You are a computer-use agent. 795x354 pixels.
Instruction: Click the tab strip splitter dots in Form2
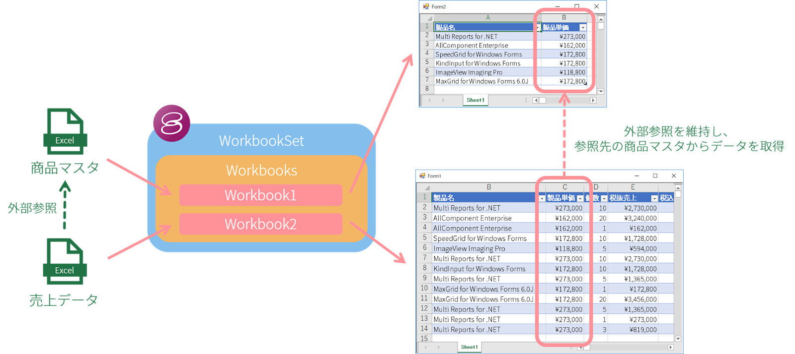pyautogui.click(x=526, y=100)
